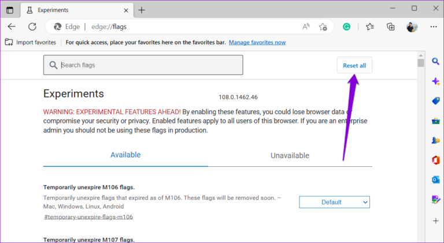
Task: Open the Read aloud icon in address bar
Action: [306, 27]
